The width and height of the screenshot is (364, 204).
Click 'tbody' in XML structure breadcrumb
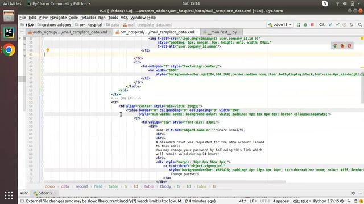(x=166, y=186)
